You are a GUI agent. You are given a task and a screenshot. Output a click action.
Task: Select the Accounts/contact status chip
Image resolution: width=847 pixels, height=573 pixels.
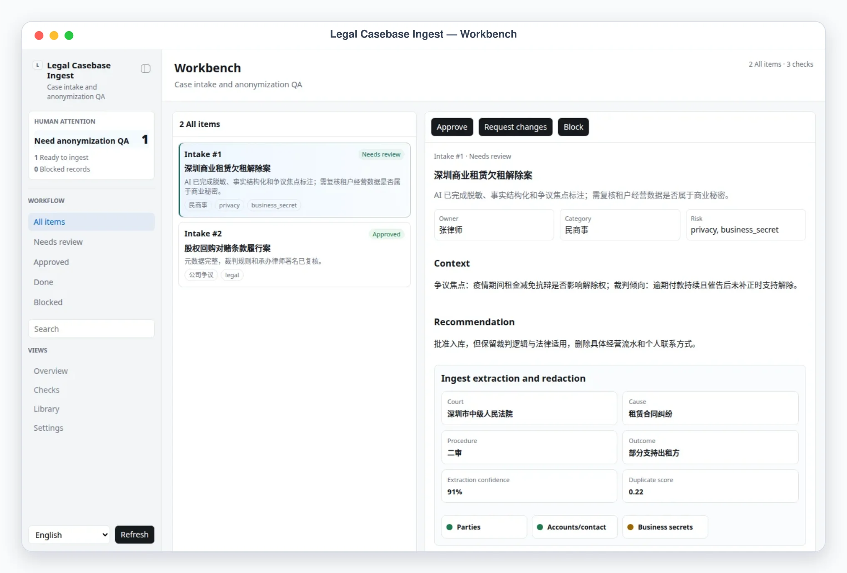pos(574,527)
